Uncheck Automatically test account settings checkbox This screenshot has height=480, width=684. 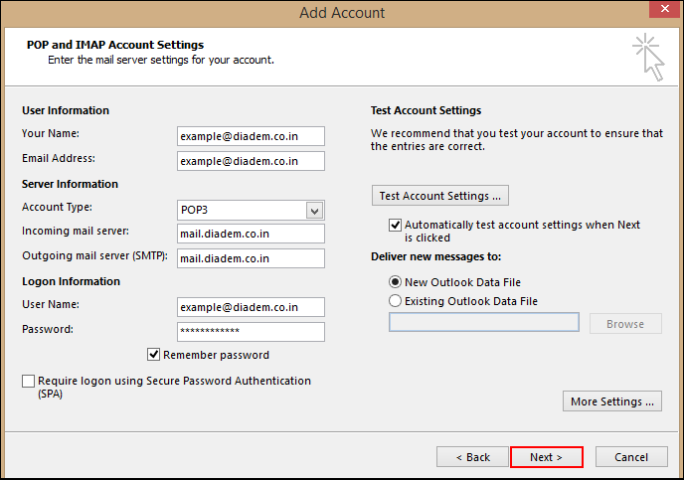point(396,226)
